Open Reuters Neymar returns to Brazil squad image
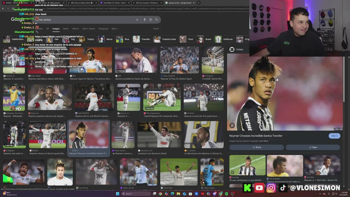 (x=47, y=135)
